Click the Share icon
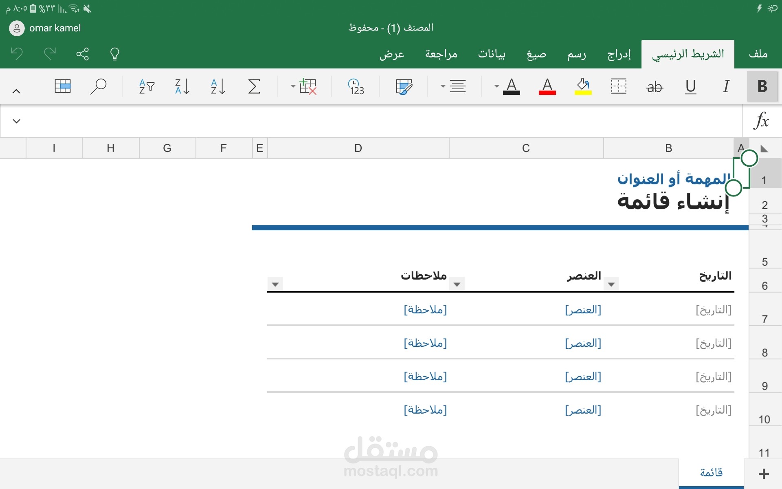Screen dimensions: 782x489 [82, 54]
